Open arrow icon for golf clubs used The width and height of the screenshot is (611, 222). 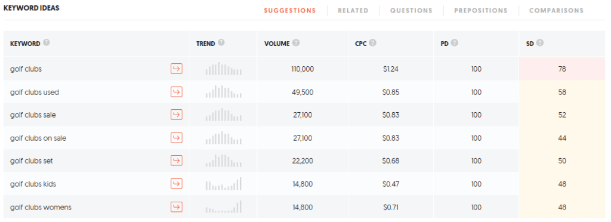coord(177,92)
